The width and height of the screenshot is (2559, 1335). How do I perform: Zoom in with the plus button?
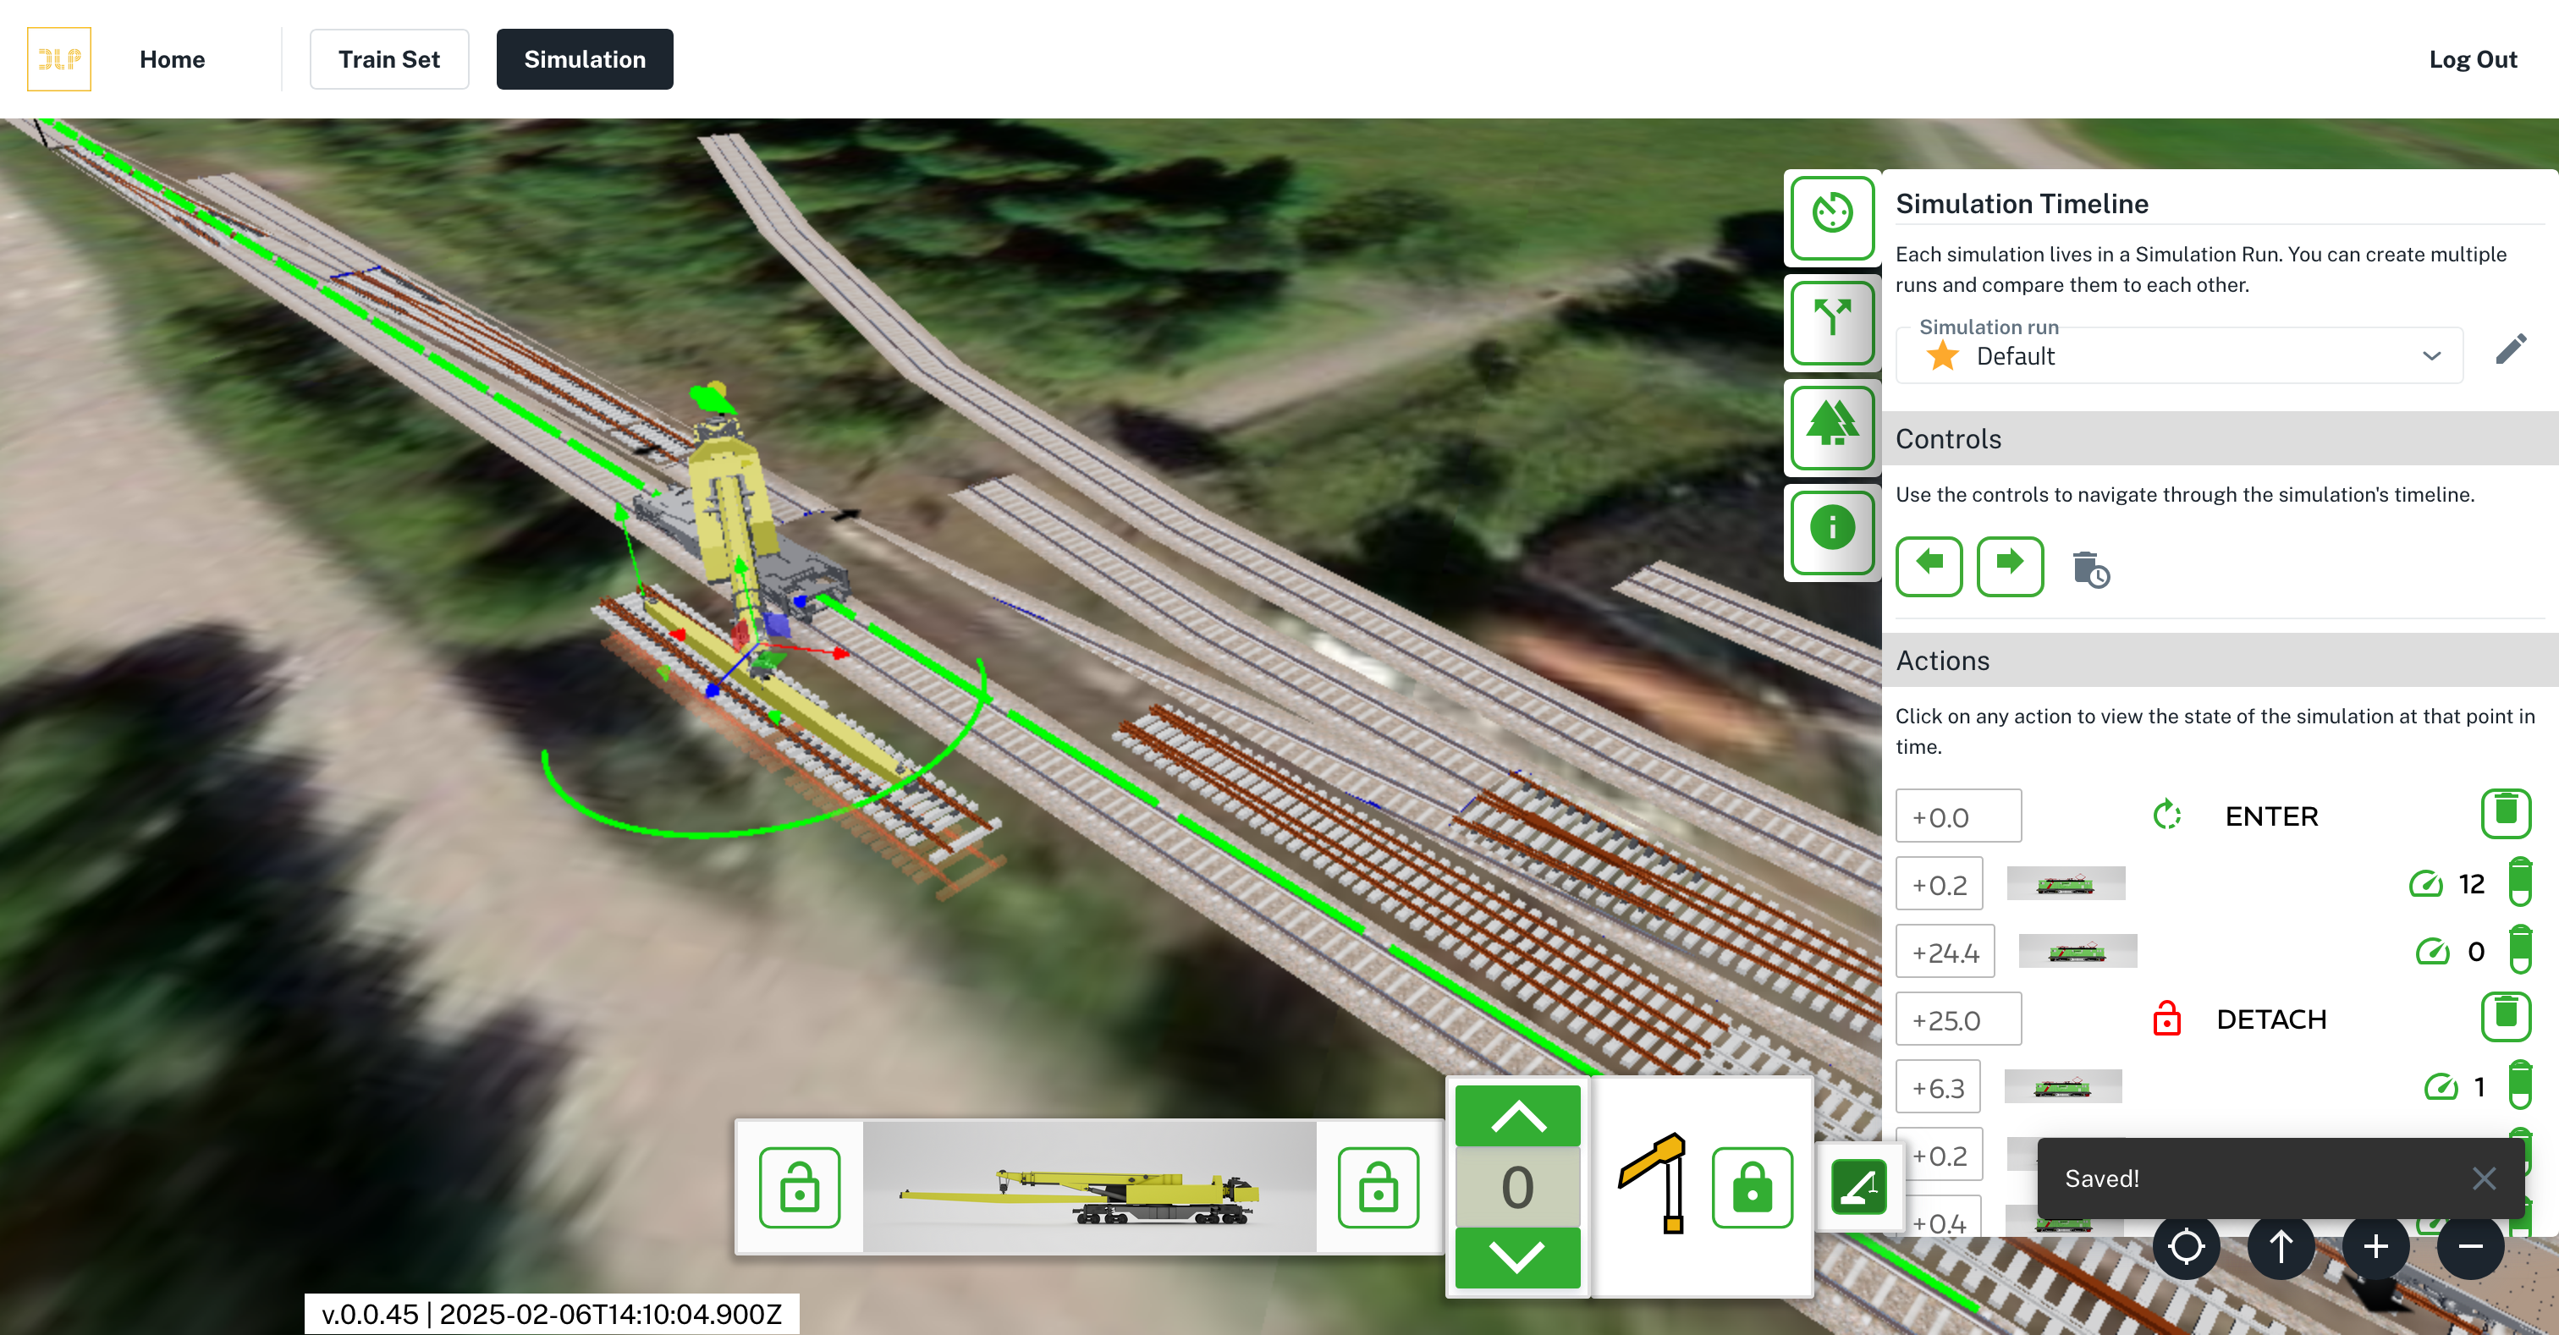tap(2375, 1245)
